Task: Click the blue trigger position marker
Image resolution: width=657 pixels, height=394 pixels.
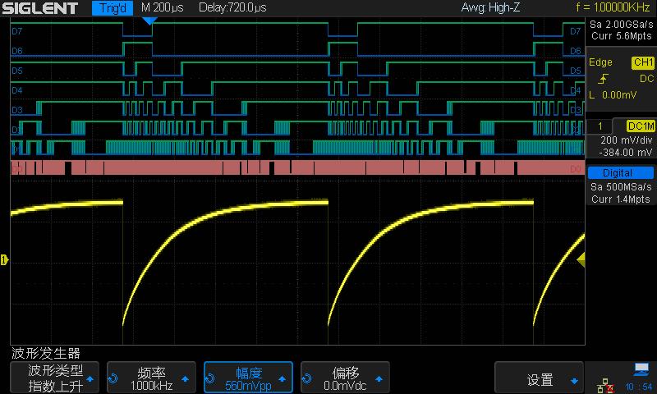Action: click(148, 21)
